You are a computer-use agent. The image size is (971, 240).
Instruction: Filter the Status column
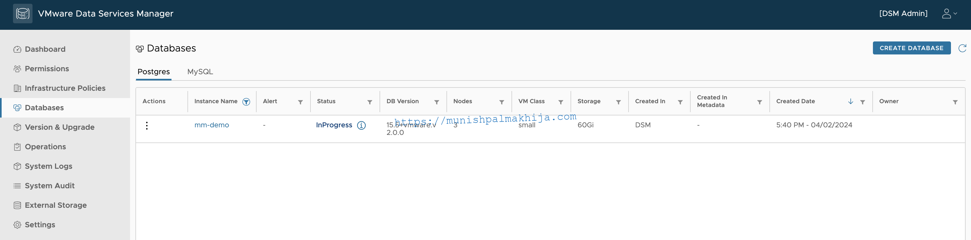tap(370, 102)
